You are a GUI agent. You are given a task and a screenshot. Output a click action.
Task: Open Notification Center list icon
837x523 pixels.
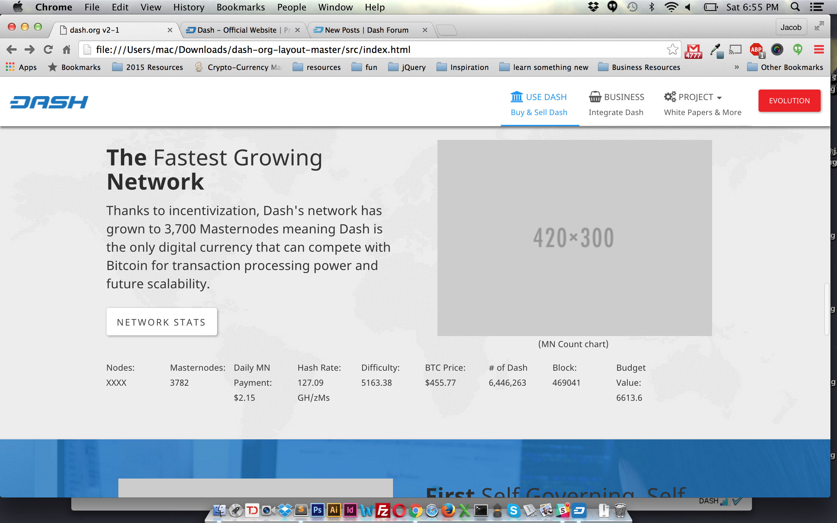click(816, 7)
